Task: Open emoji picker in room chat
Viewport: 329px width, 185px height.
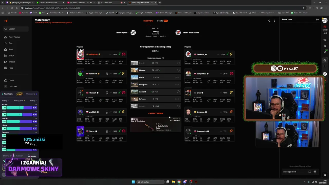Action: pos(315,172)
